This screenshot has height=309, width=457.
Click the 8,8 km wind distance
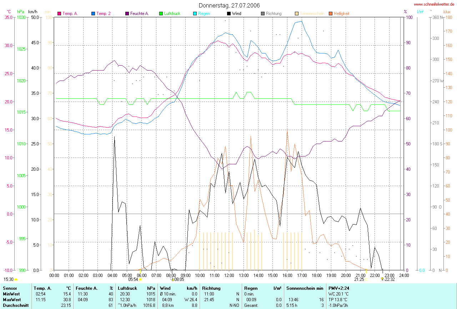click(x=167, y=305)
